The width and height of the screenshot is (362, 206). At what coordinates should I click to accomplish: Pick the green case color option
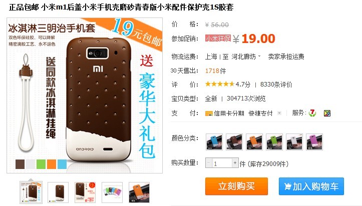pyautogui.click(x=274, y=142)
